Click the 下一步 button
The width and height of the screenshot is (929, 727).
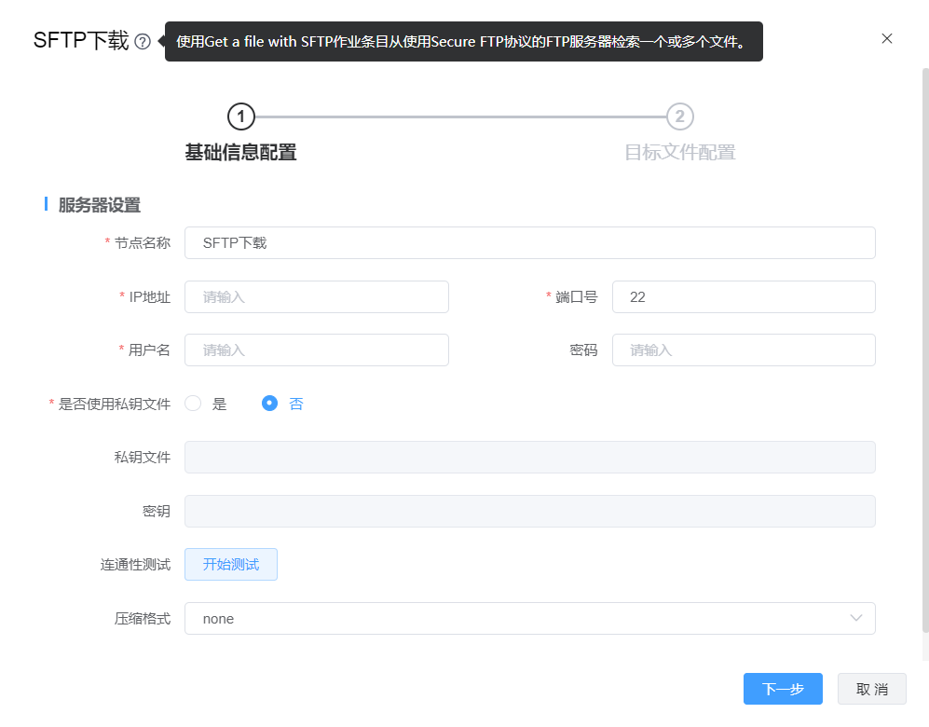783,689
